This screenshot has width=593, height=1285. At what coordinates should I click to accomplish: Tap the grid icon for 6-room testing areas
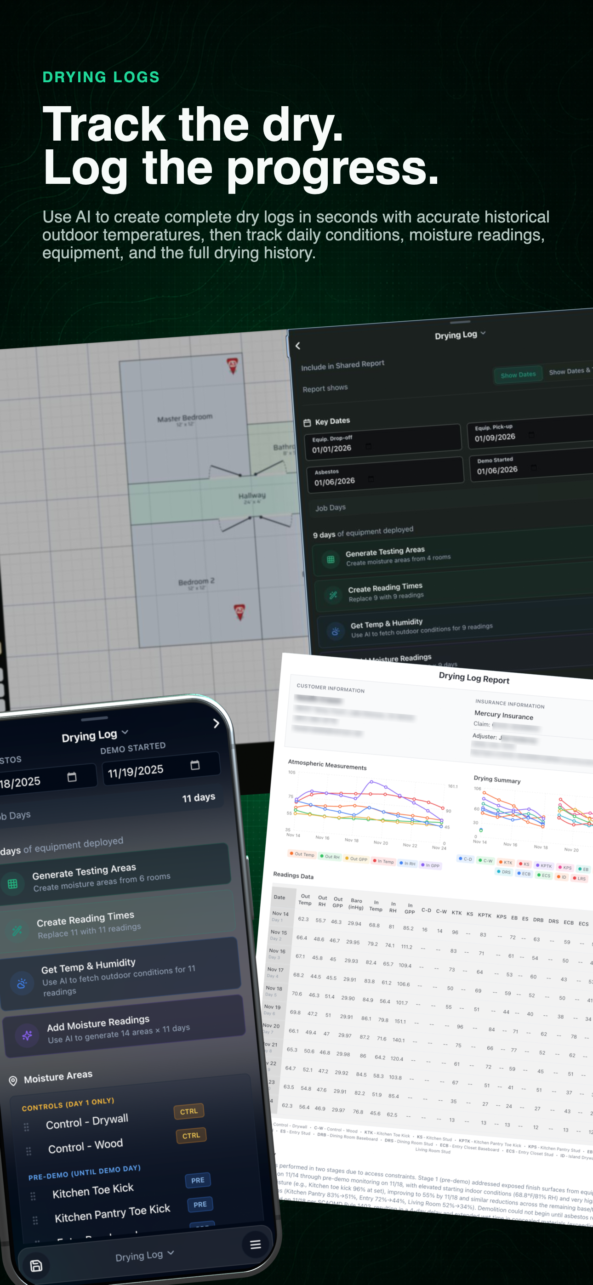click(12, 884)
